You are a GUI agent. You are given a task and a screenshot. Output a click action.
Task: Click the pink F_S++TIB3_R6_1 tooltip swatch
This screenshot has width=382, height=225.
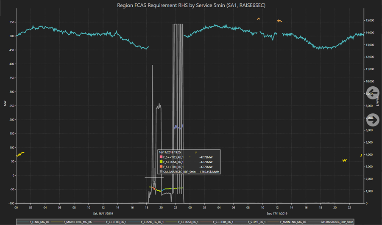click(x=161, y=156)
